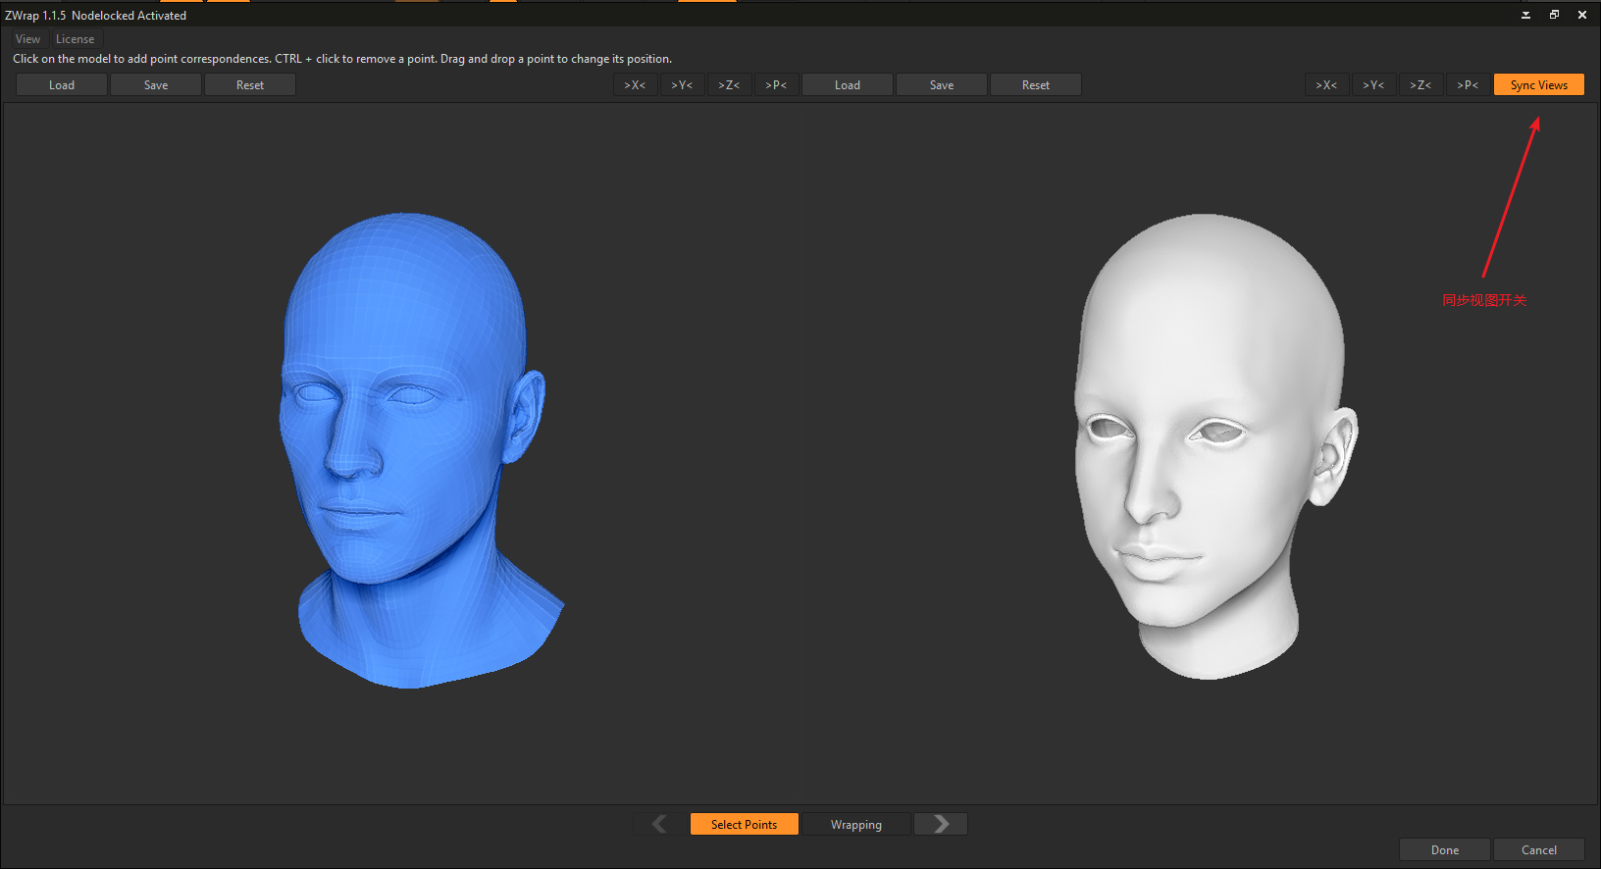Click the right panel Load button
The image size is (1601, 869).
[848, 85]
